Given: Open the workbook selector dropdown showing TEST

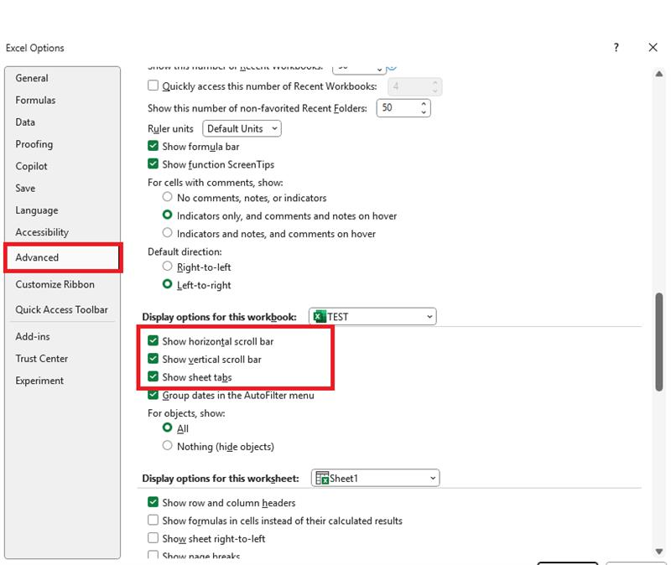Looking at the screenshot, I should [x=429, y=316].
